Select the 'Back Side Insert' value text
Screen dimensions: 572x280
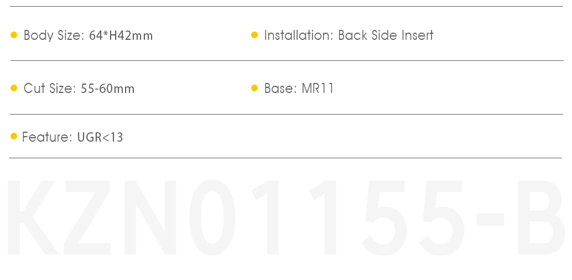coord(386,35)
